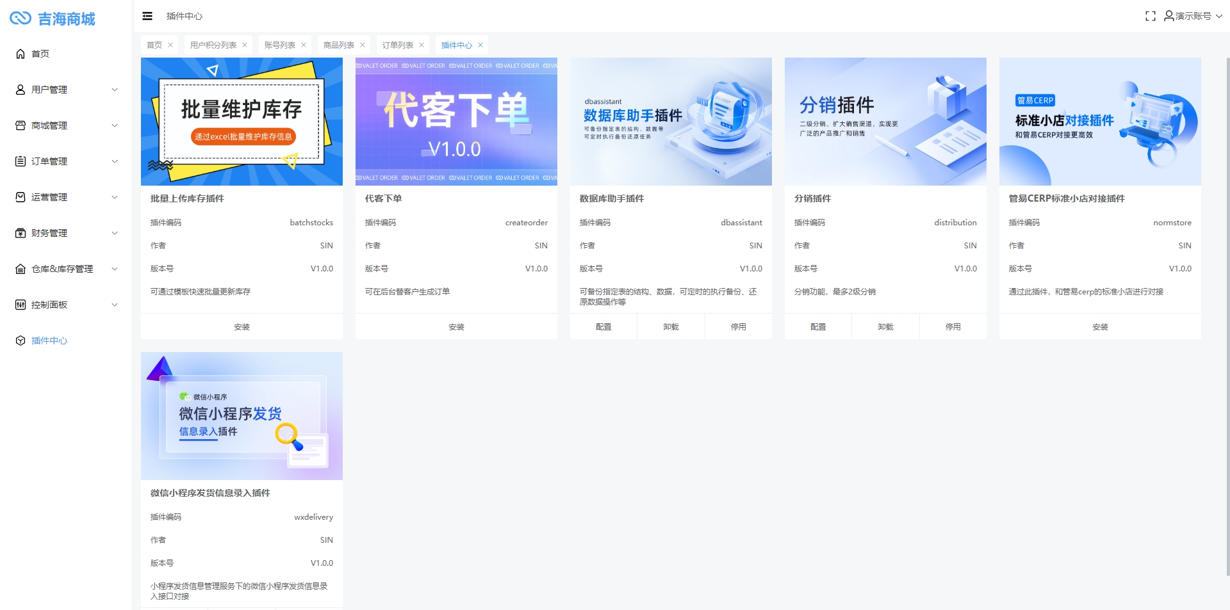The image size is (1230, 610).
Task: Disable the 分销插件 via 停用
Action: [x=953, y=326]
